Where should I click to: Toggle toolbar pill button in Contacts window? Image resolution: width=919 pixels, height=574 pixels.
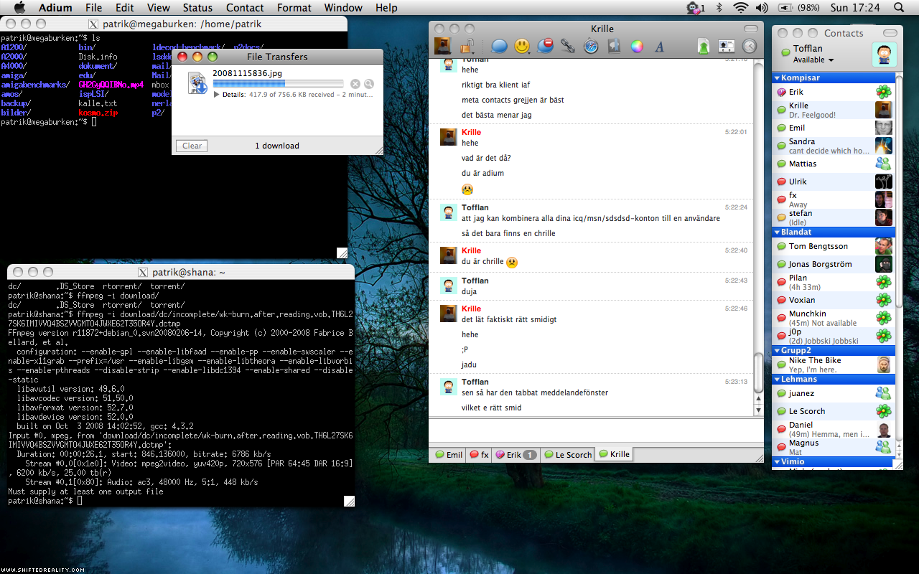[x=889, y=33]
